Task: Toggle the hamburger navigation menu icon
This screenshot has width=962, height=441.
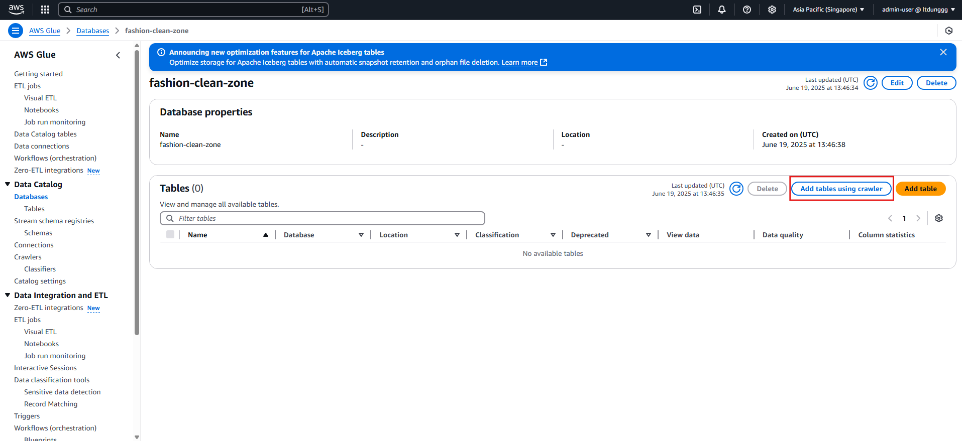Action: coord(16,31)
